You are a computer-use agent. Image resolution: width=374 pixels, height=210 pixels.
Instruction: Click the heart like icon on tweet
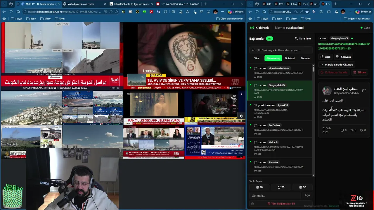coord(361,130)
